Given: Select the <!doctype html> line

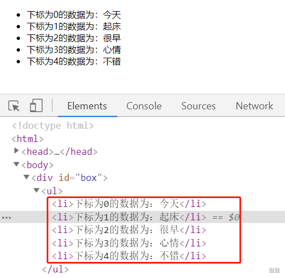Looking at the screenshot, I should pyautogui.click(x=53, y=126).
